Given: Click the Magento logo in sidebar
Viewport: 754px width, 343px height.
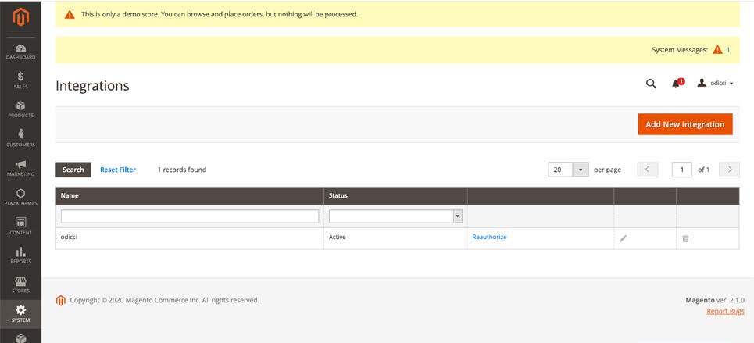Looking at the screenshot, I should [20, 17].
